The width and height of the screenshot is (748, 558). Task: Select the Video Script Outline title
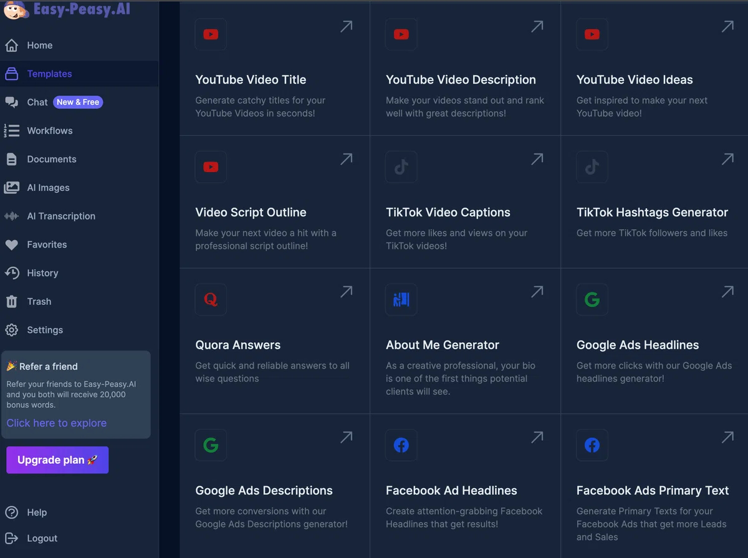click(251, 213)
